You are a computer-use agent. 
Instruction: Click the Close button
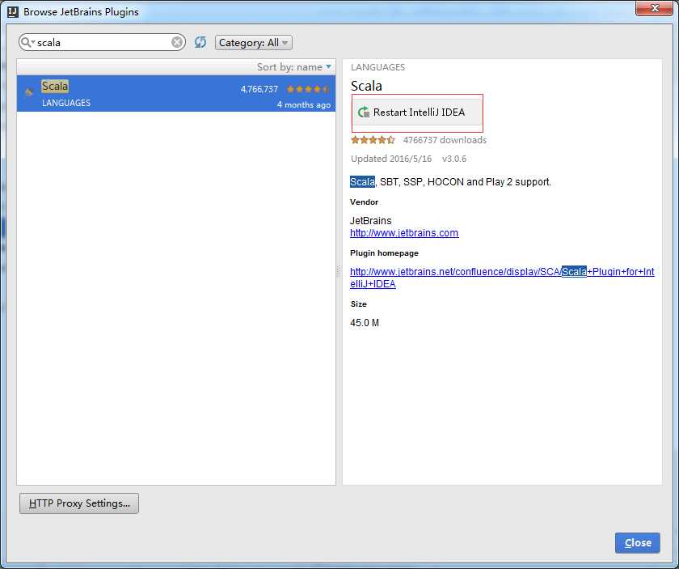pyautogui.click(x=638, y=542)
